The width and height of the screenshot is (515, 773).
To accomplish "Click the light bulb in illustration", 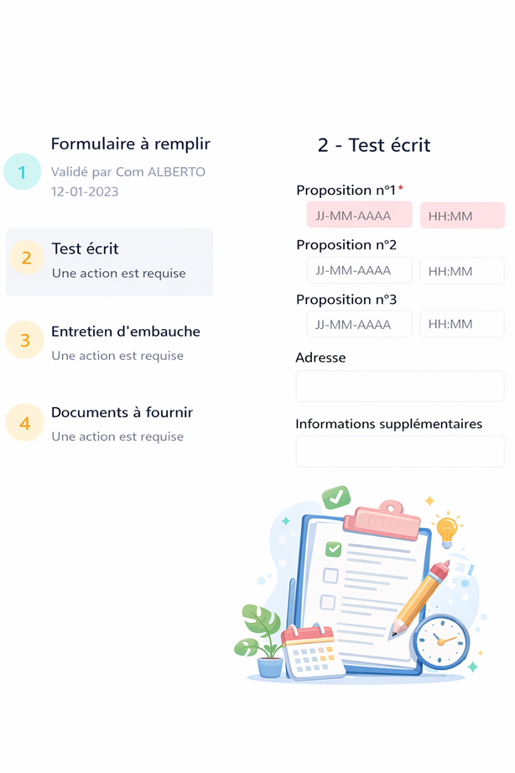I will pyautogui.click(x=447, y=529).
